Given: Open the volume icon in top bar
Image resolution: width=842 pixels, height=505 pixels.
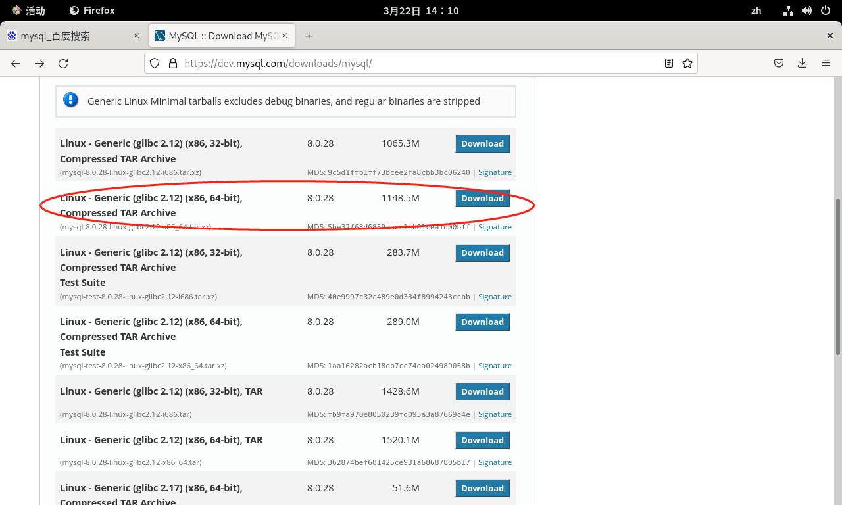Looking at the screenshot, I should click(x=807, y=11).
